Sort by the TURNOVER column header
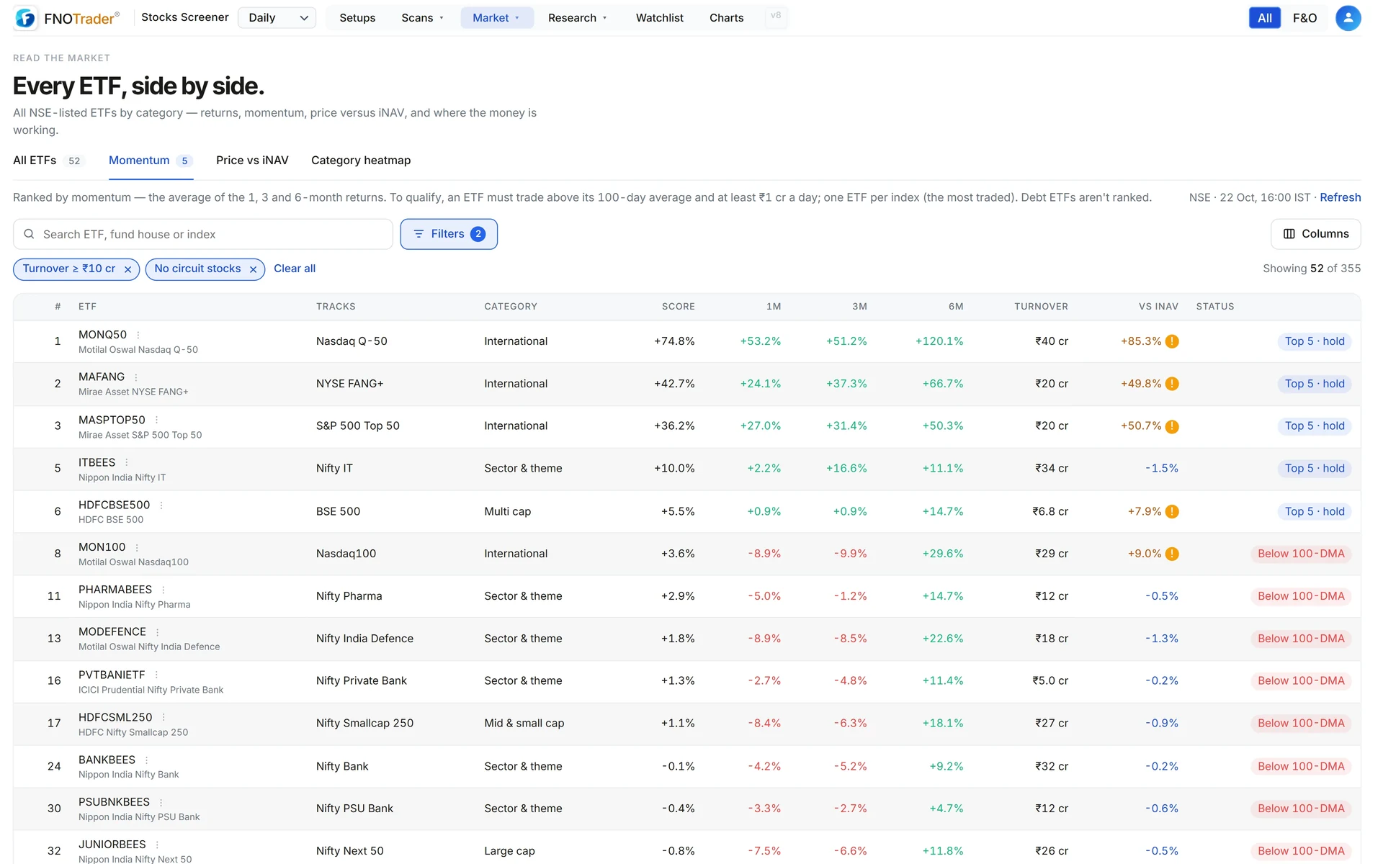This screenshot has height=864, width=1383. [x=1041, y=307]
